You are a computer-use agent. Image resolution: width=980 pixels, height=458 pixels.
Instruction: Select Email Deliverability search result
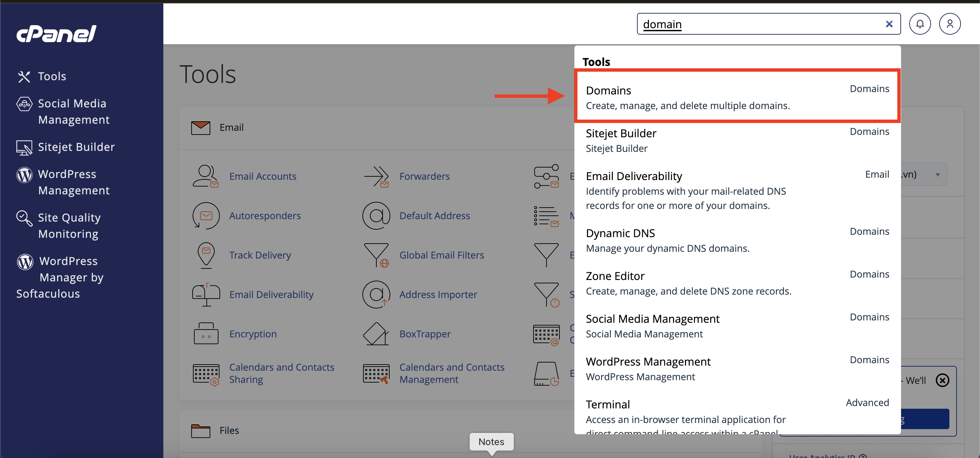[x=737, y=190]
